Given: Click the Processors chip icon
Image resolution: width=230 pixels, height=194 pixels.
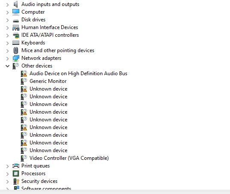Looking at the screenshot, I should pos(16,173).
